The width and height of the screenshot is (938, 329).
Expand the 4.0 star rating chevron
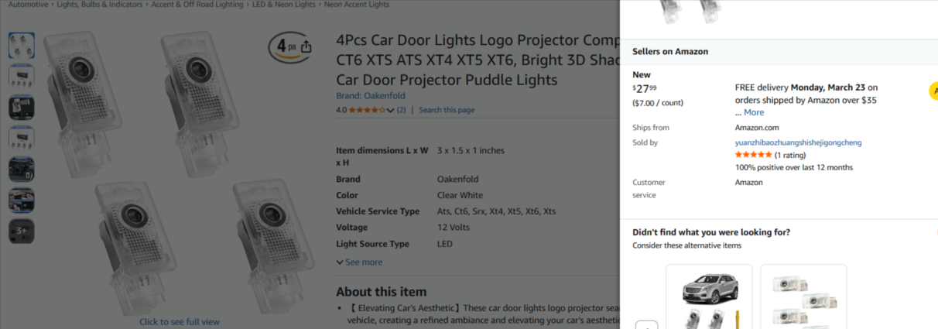click(390, 110)
